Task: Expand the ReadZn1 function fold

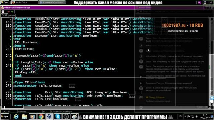Action: (14, 26)
